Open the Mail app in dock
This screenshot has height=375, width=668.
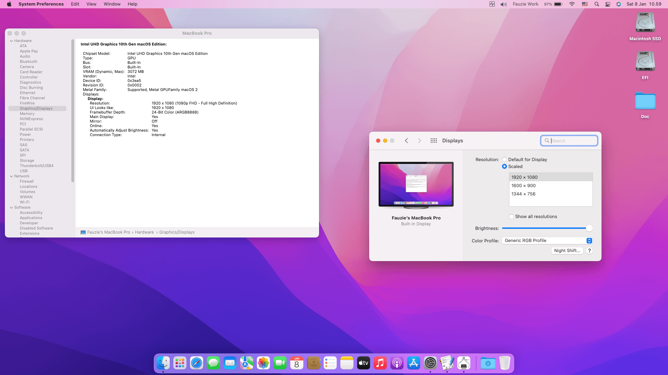click(x=230, y=363)
